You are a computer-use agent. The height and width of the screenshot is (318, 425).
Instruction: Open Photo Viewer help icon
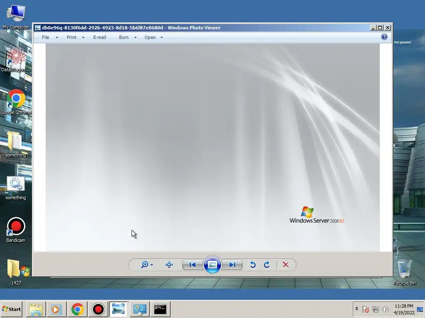384,37
